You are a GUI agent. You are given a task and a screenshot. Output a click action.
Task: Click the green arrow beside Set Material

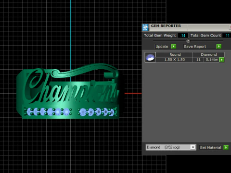pos(226,148)
